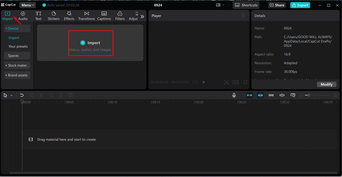The image size is (342, 177).
Task: Open the Adjustment tab
Action: pyautogui.click(x=133, y=16)
